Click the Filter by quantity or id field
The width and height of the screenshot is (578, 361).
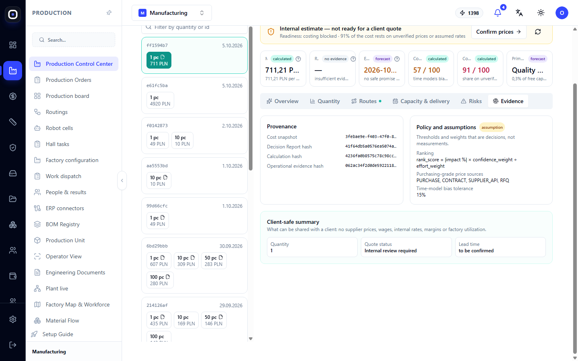(x=194, y=28)
